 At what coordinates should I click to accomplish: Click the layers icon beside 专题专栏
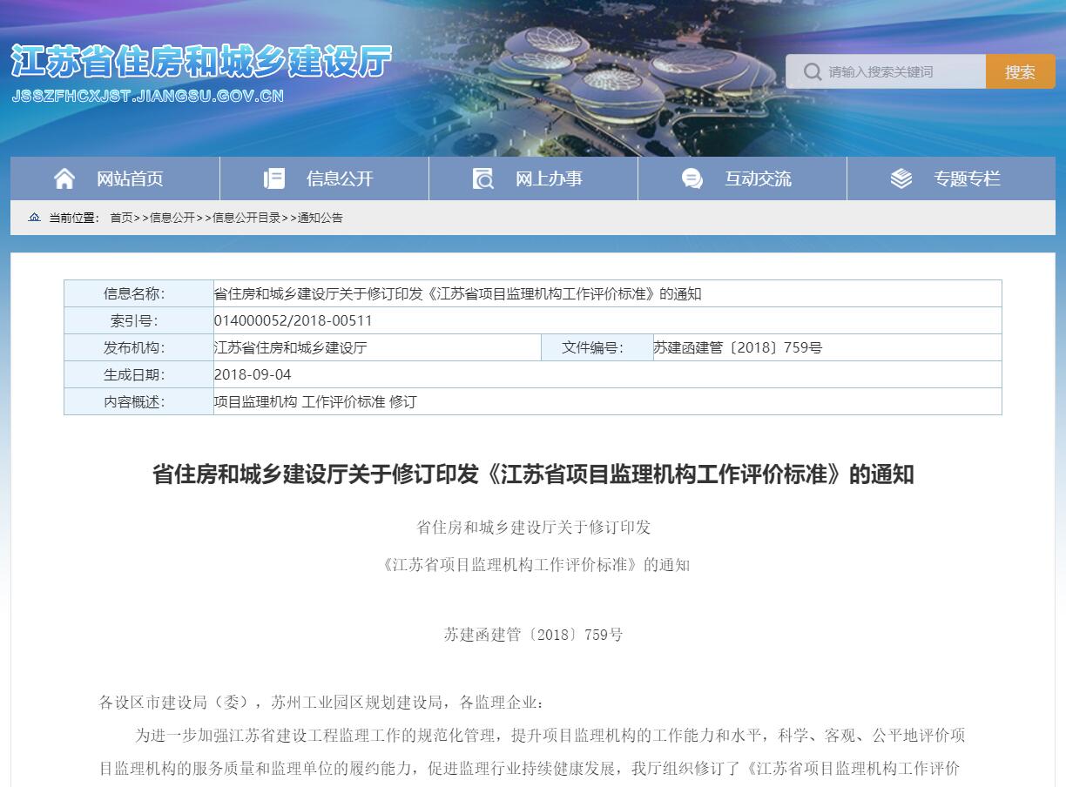901,178
